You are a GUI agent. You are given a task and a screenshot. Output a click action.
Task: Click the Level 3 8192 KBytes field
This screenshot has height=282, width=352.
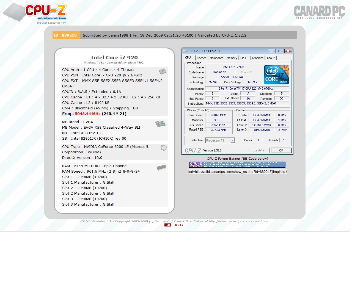[261, 130]
